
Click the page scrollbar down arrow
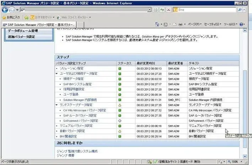(245, 156)
